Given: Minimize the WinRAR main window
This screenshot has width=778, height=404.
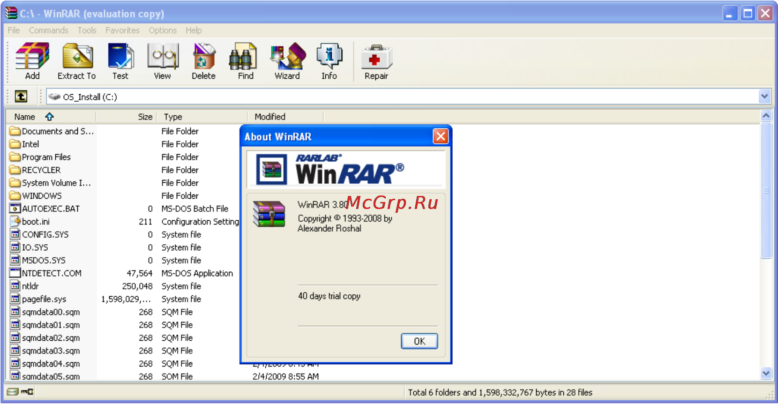Looking at the screenshot, I should (x=730, y=13).
